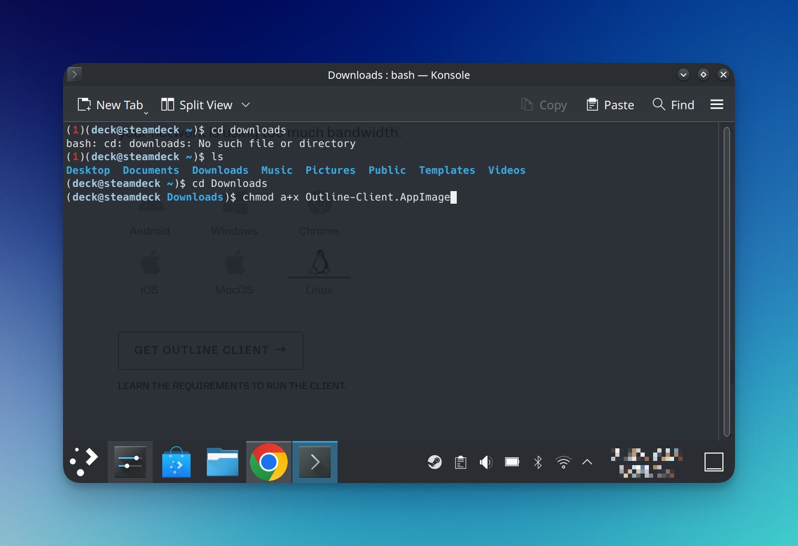Open the application launcher

point(84,462)
